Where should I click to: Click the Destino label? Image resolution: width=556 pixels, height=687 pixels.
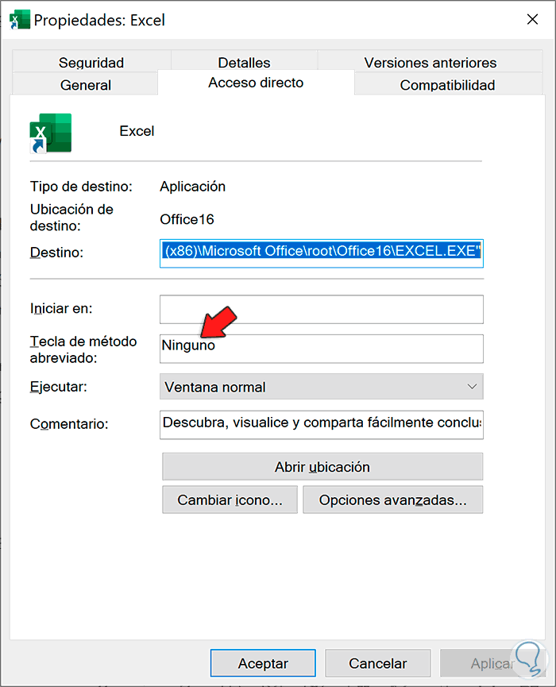56,253
